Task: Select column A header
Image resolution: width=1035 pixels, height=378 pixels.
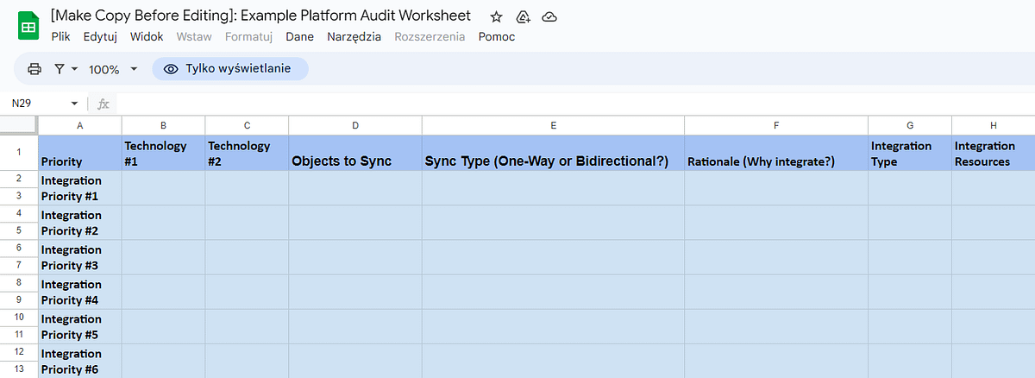Action: click(79, 126)
